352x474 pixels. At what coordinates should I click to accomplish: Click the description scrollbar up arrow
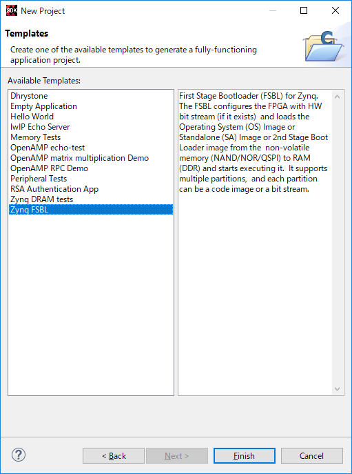(338, 97)
